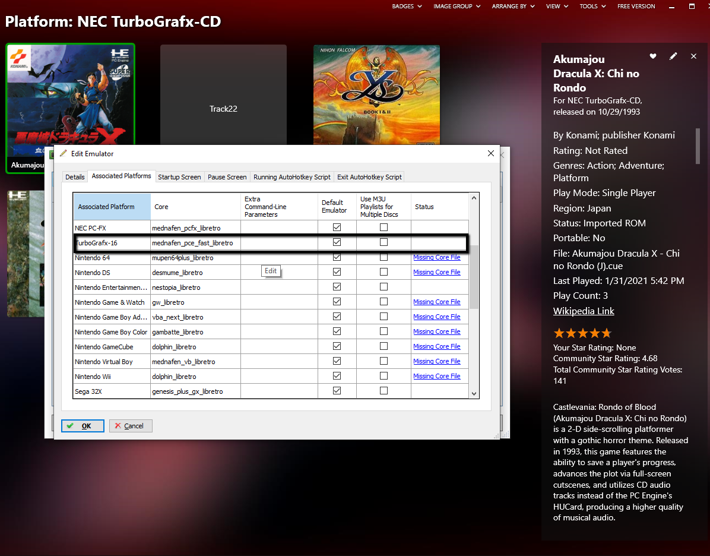Confirm the dialog with OK

coord(83,426)
